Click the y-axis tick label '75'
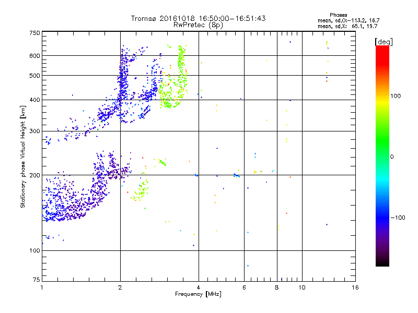This screenshot has height=313, width=418. (x=37, y=280)
